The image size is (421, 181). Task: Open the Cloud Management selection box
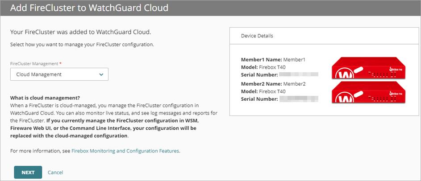pos(59,74)
